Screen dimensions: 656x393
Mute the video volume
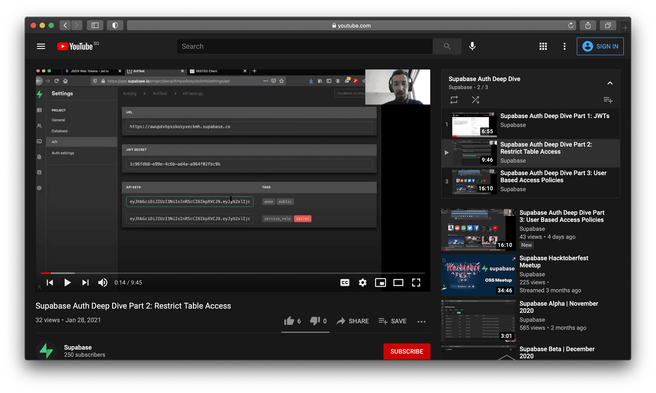click(x=103, y=282)
